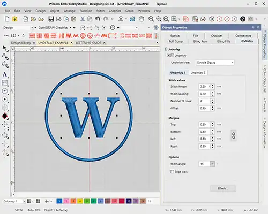268x214 pixels.
Task: Click the Bottom margin value field
Action: click(205, 132)
